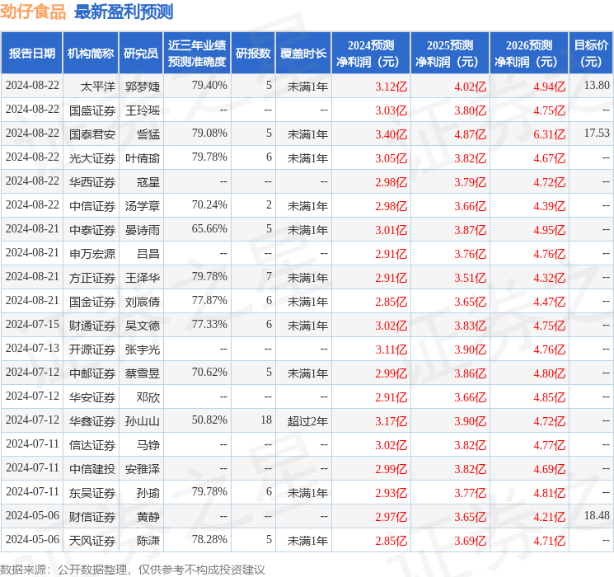The height and width of the screenshot is (577, 614).
Task: Click target price 13.80
Action: click(597, 85)
